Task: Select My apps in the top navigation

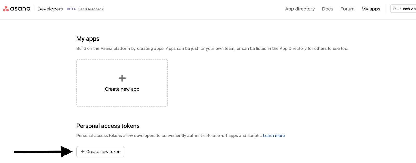Action: pos(371,9)
